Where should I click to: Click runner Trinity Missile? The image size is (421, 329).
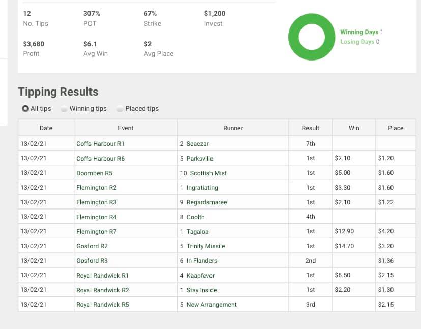205,246
